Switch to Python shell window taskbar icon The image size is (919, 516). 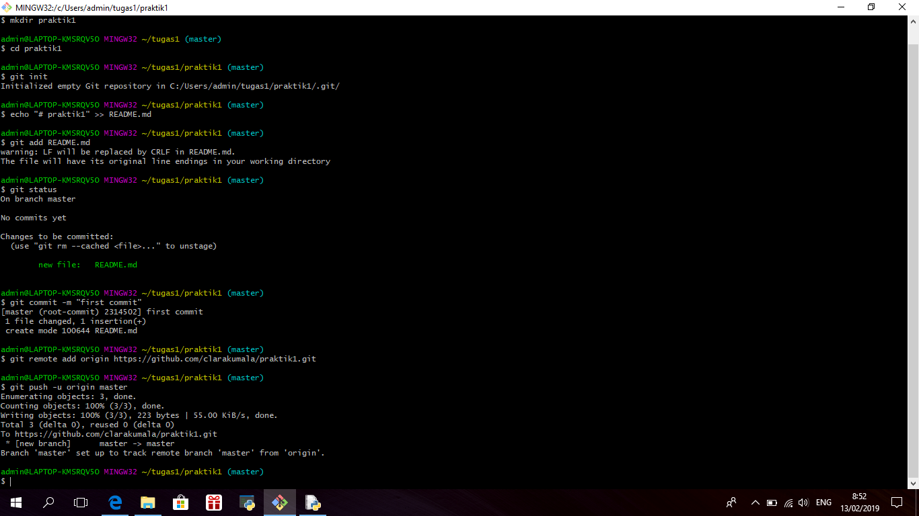pyautogui.click(x=247, y=503)
